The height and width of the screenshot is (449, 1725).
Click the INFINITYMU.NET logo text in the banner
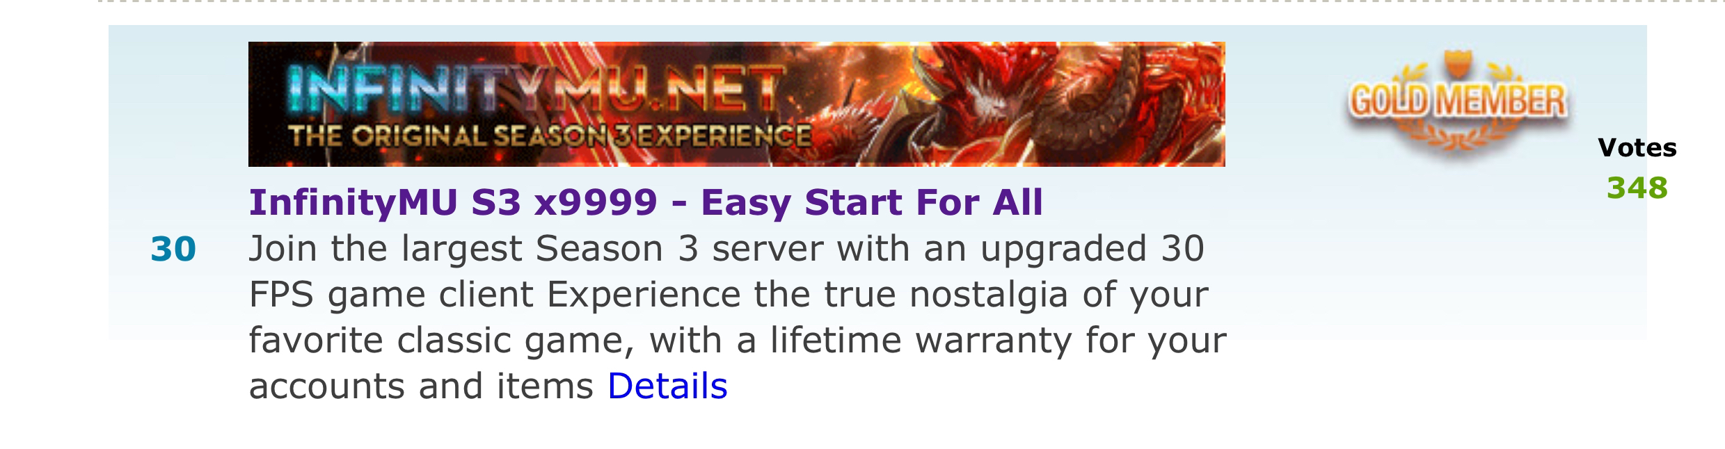click(x=534, y=89)
